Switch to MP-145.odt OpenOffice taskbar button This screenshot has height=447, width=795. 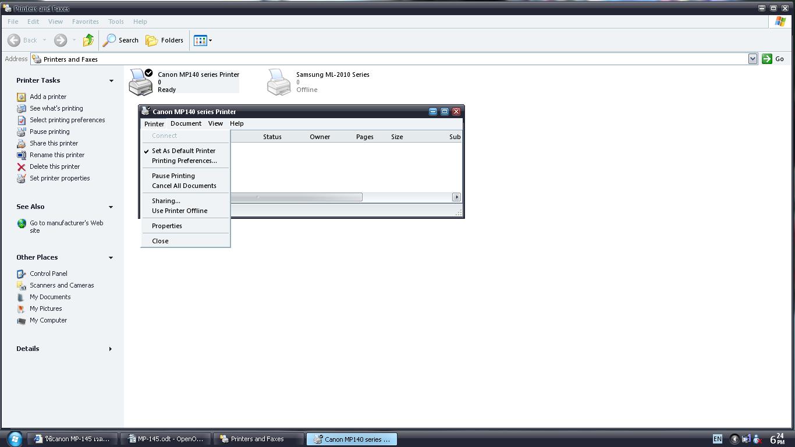point(167,439)
